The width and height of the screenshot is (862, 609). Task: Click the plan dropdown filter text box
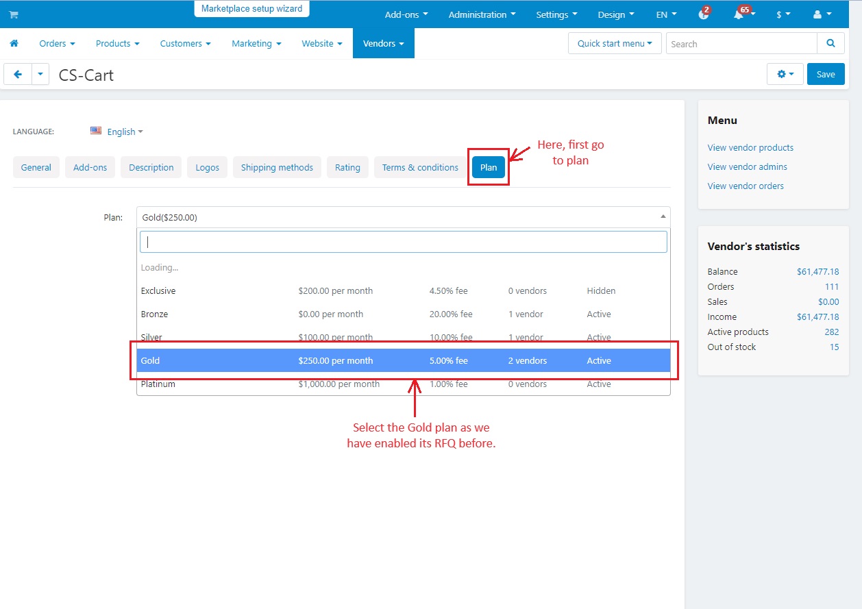click(x=403, y=241)
